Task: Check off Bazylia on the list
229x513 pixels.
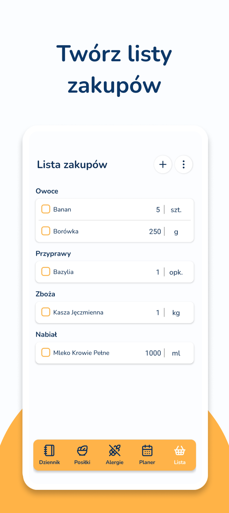Action: pos(46,271)
